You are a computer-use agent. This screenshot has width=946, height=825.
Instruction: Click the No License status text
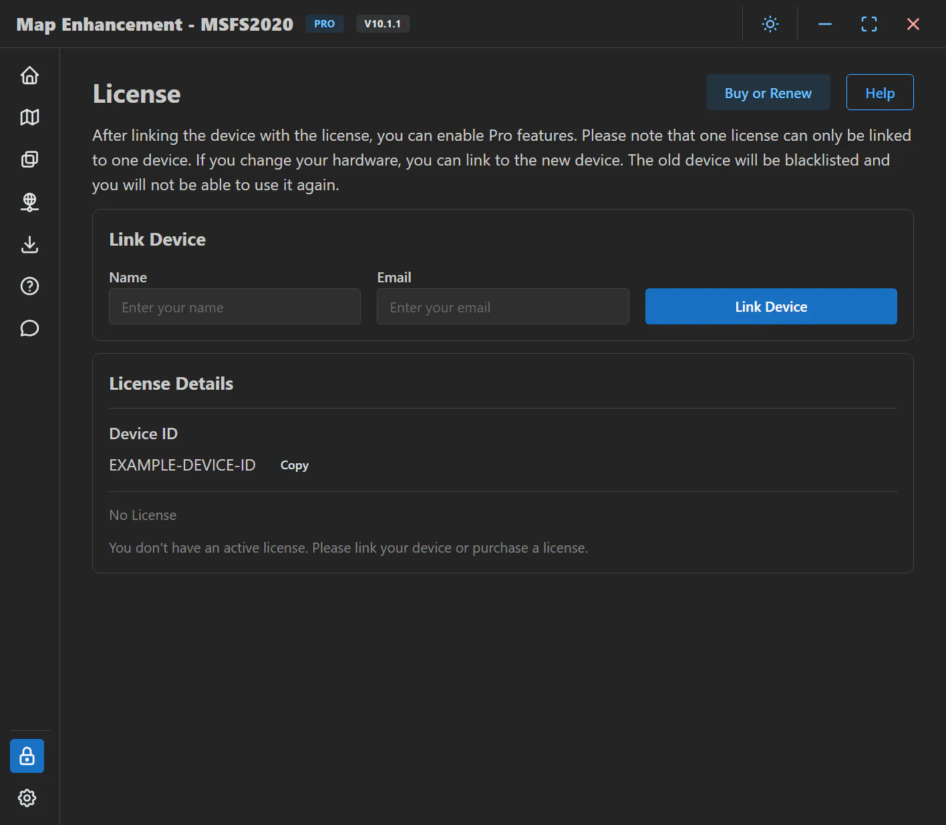pyautogui.click(x=143, y=515)
